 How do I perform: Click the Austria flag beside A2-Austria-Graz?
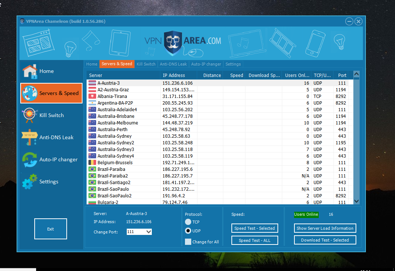pos(92,89)
